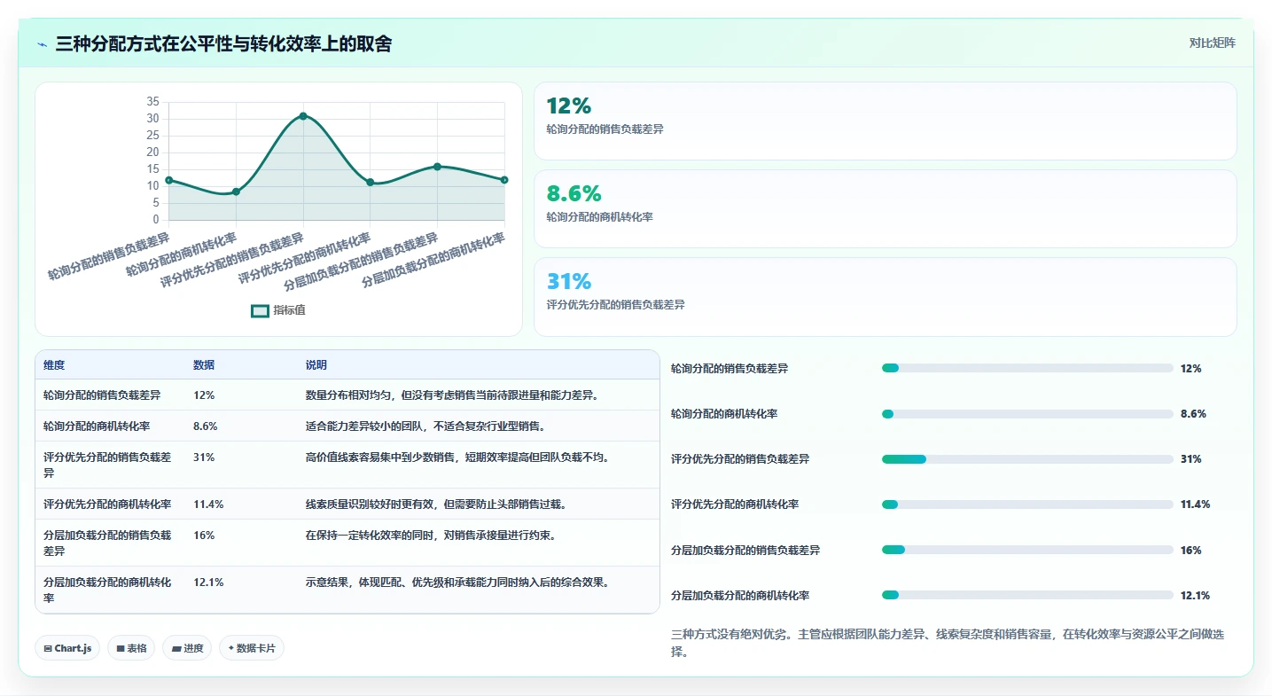Click the lightning icon beside the title
This screenshot has width=1272, height=696.
[43, 44]
